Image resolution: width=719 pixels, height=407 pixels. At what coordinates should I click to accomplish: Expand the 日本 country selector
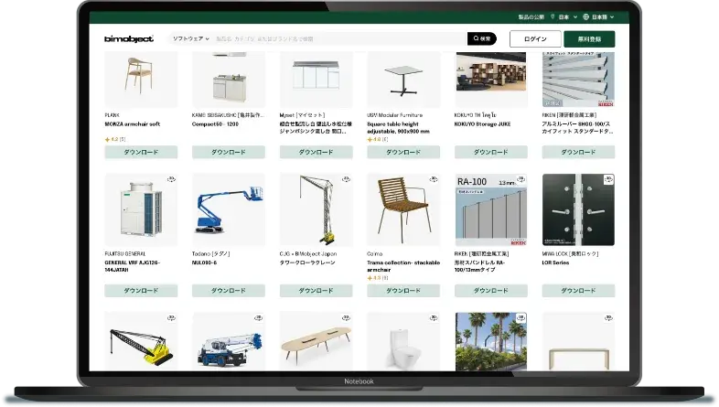coord(567,16)
